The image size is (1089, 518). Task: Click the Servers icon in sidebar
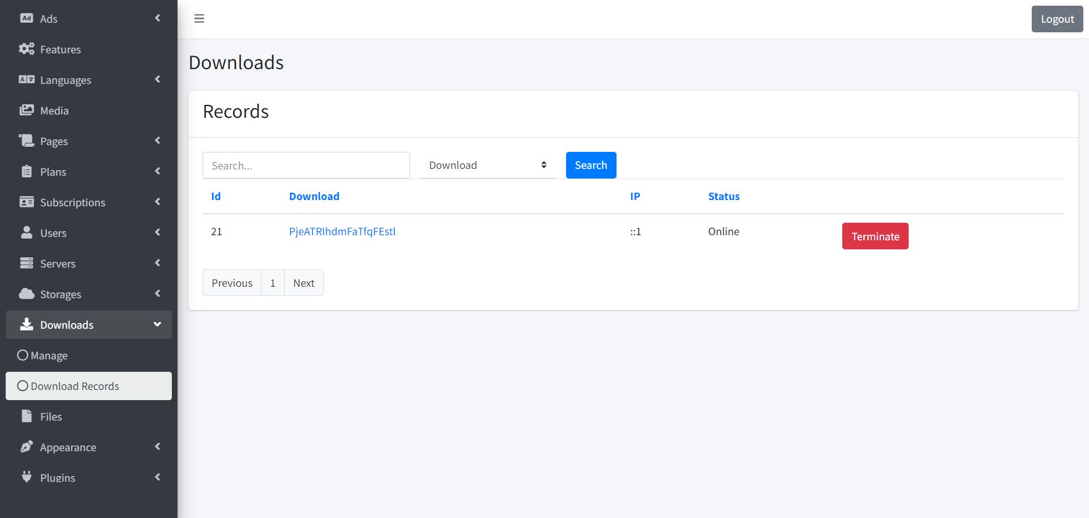click(27, 263)
